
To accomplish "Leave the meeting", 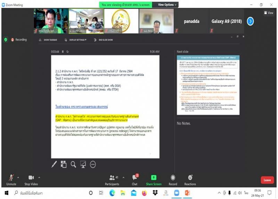I will [267, 180].
